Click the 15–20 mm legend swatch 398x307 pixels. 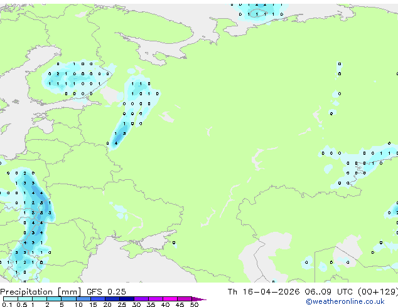[x=98, y=299]
